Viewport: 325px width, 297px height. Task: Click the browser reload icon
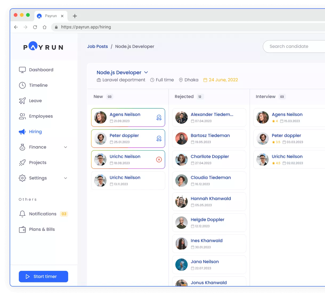point(35,27)
